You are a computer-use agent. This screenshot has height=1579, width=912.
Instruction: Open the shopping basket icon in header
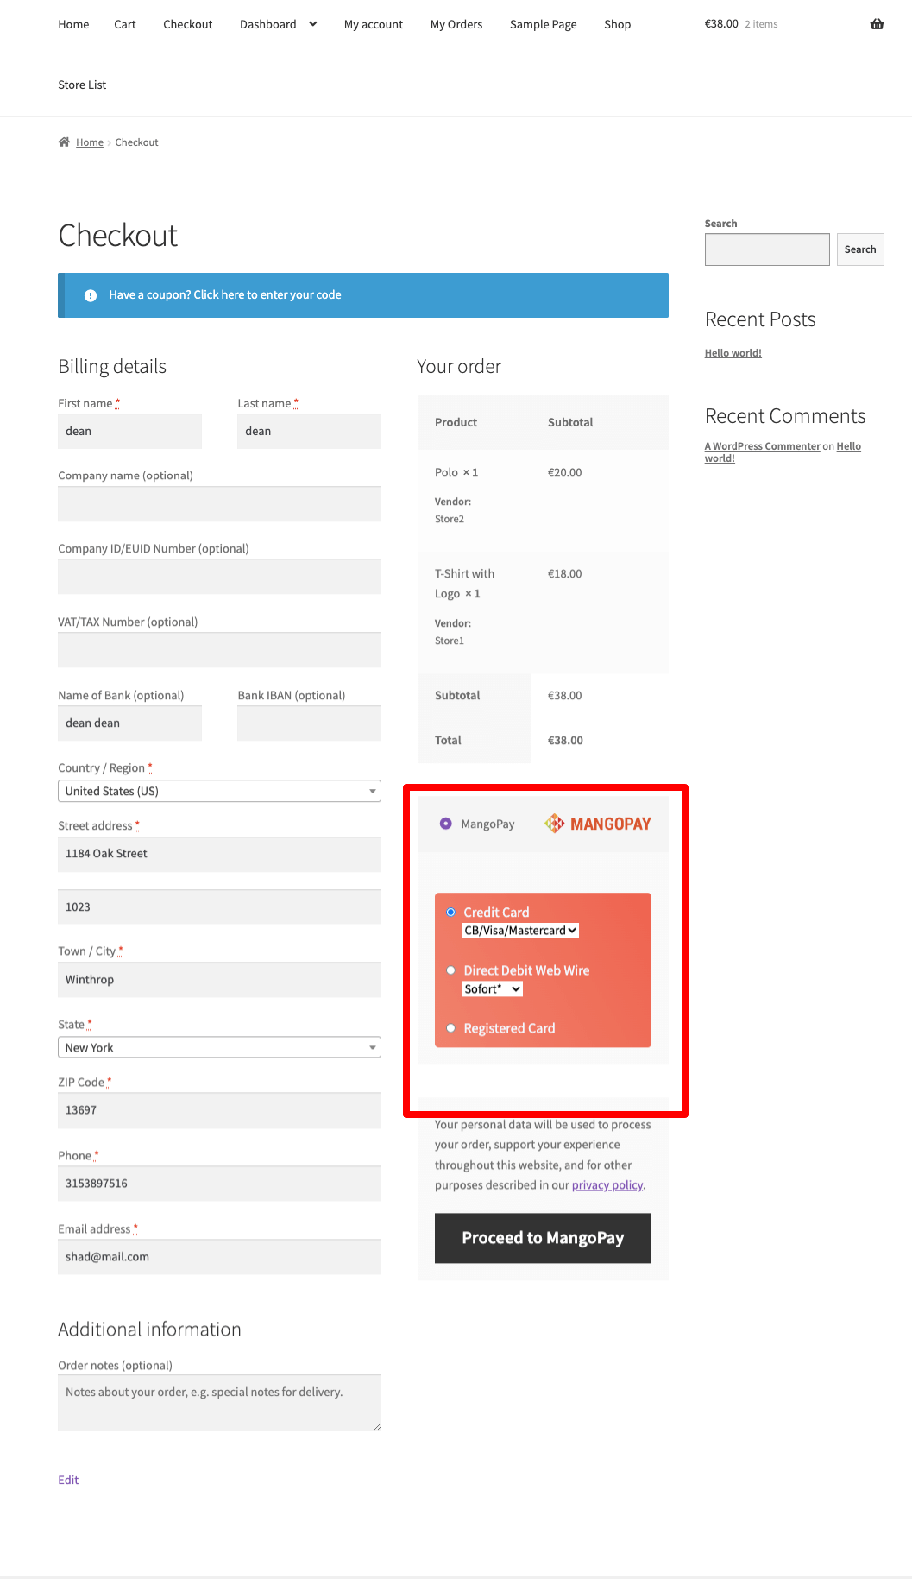click(x=877, y=24)
